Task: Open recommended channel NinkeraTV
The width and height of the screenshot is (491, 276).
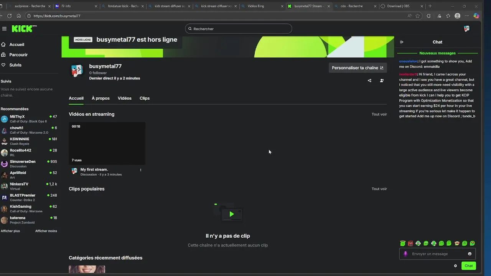Action: (x=29, y=186)
